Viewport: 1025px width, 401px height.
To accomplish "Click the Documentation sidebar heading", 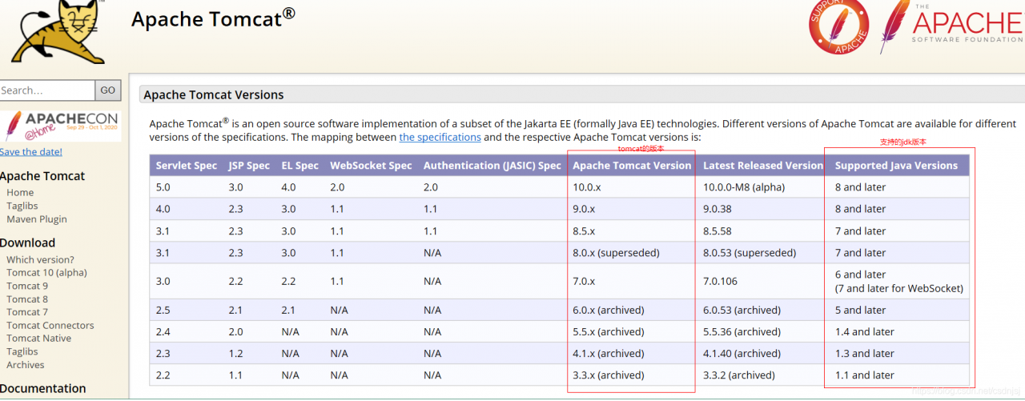I will pos(43,389).
